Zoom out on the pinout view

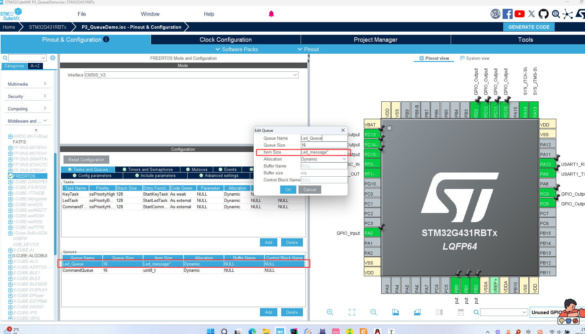pos(374,312)
